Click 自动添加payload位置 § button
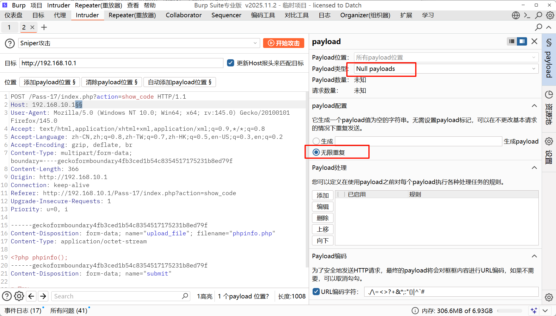Screen dimensions: 556x316 [x=180, y=82]
